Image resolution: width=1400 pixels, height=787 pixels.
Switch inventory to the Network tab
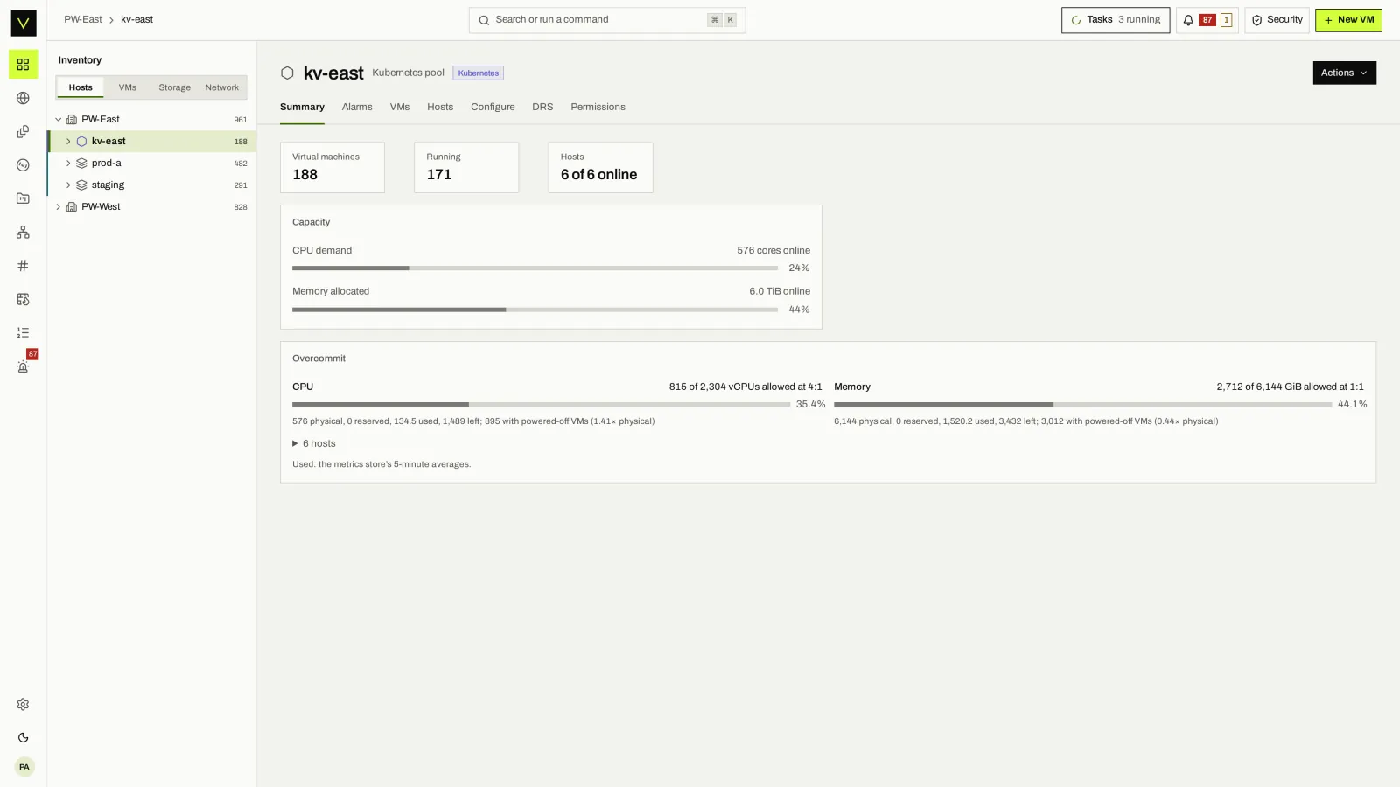pos(222,87)
